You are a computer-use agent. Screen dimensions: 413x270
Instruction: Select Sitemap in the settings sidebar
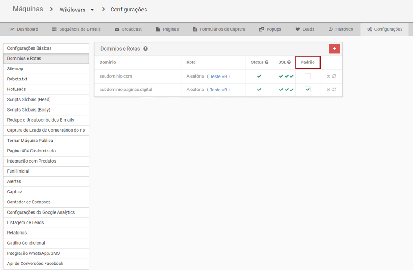[15, 69]
